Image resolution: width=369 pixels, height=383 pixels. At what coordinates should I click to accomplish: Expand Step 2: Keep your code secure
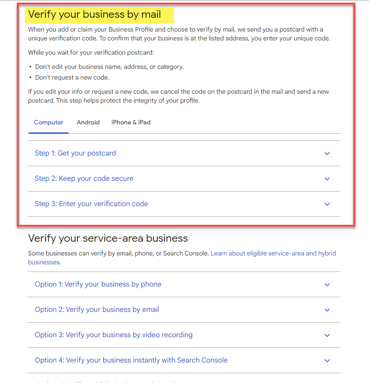click(x=84, y=179)
